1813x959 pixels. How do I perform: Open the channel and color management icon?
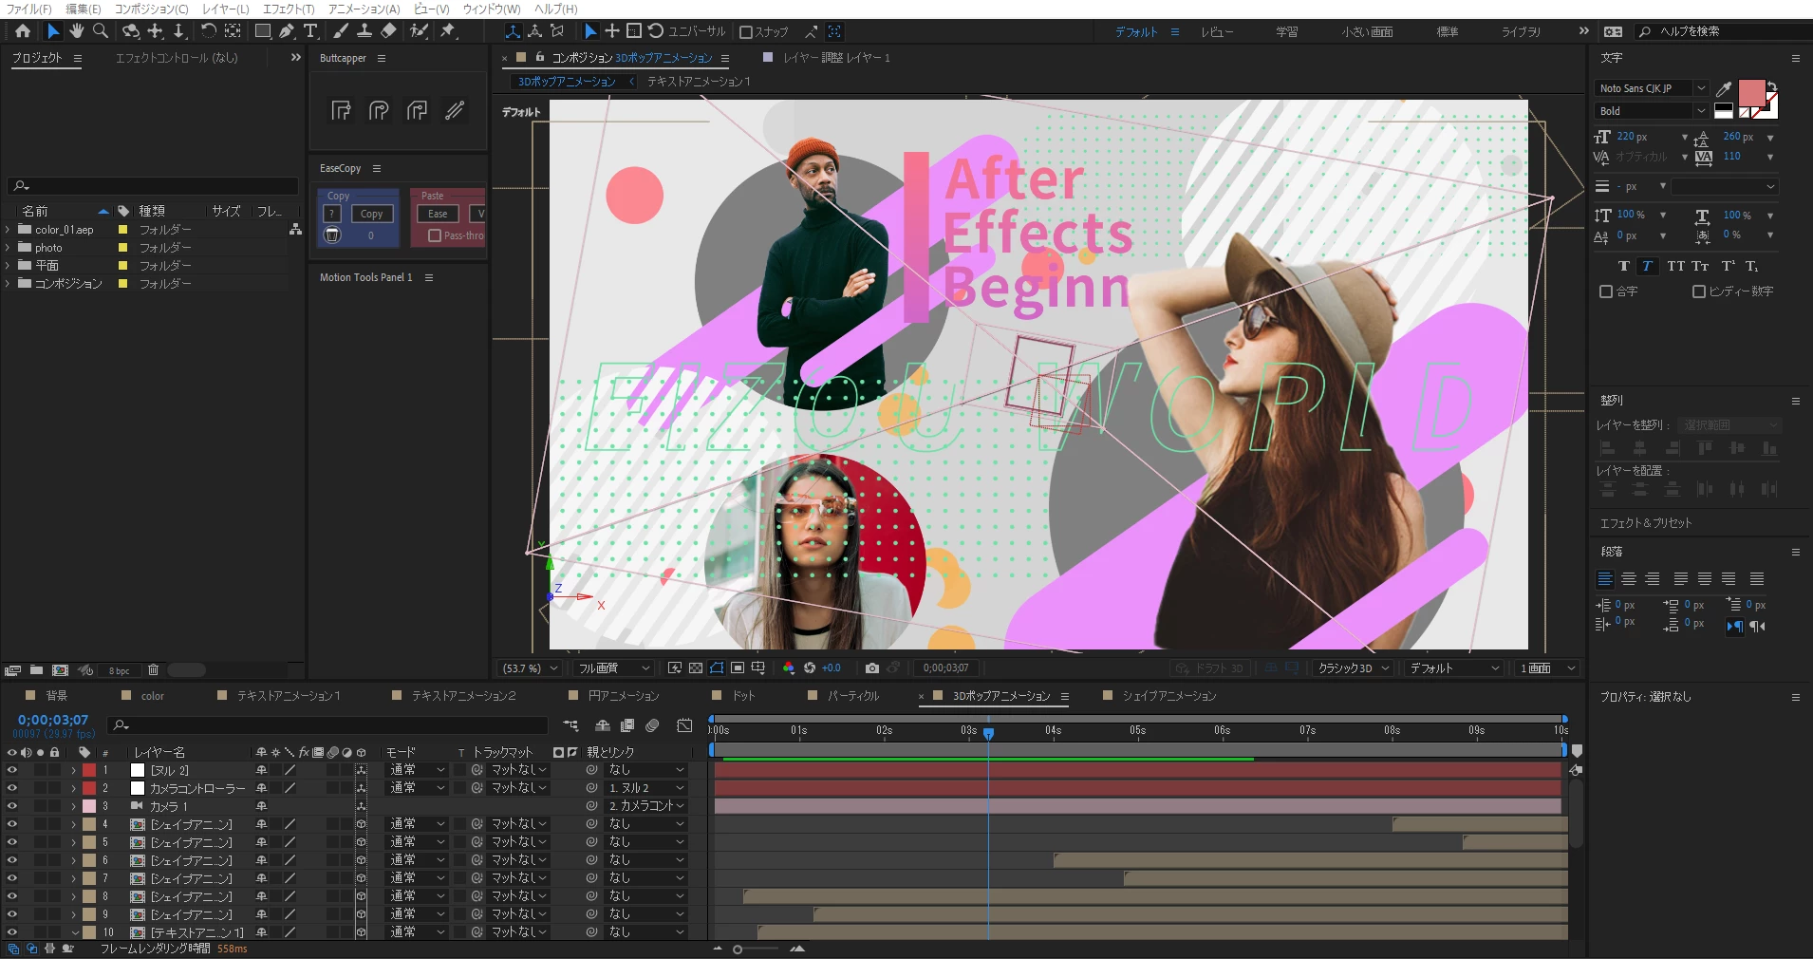(x=788, y=668)
